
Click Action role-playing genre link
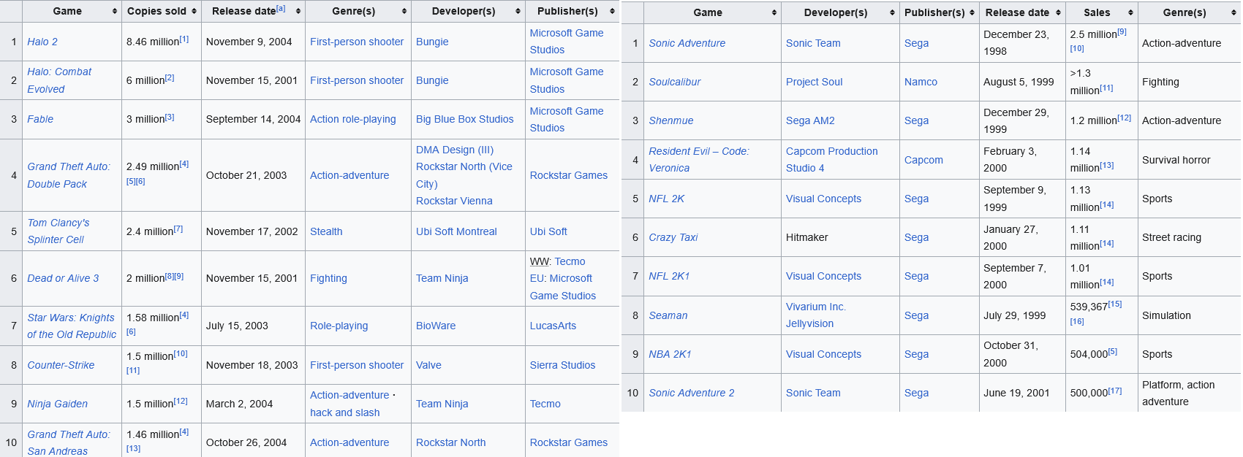353,119
